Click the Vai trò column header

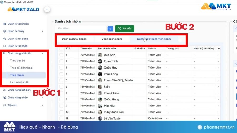(x=152, y=49)
